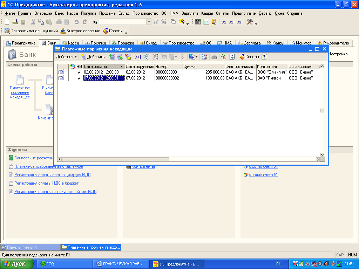
Task: Click the Быстрое освоение button
Action: click(x=80, y=31)
